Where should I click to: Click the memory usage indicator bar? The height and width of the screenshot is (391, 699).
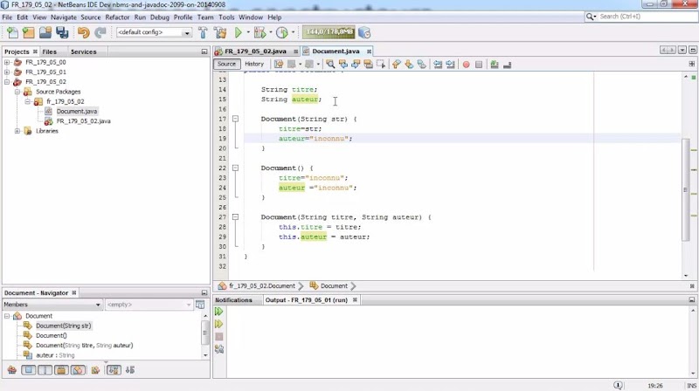329,32
